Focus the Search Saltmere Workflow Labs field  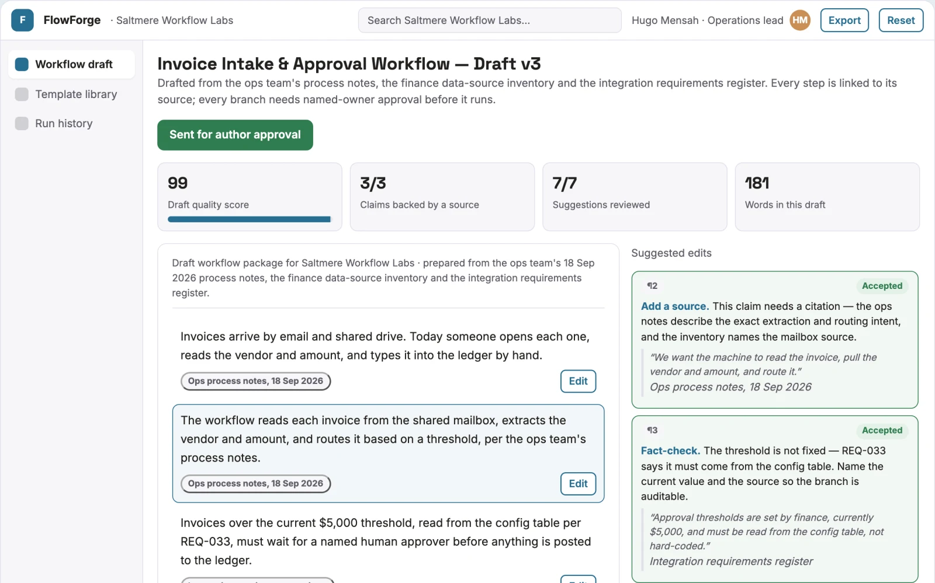490,20
